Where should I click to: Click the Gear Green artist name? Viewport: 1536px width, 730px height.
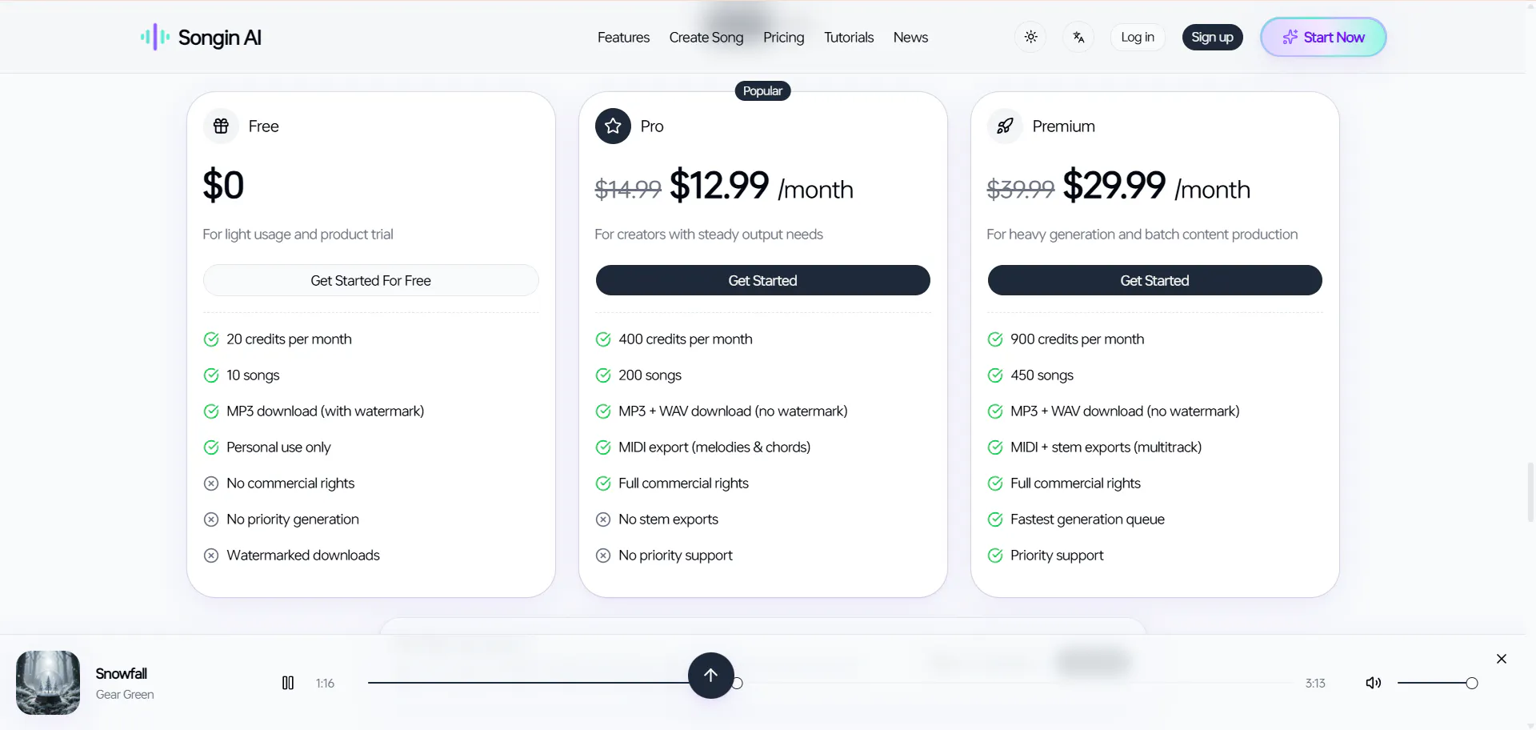pyautogui.click(x=125, y=695)
